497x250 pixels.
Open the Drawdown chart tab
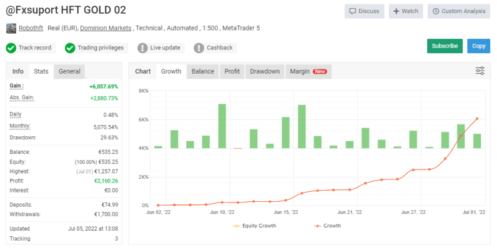coord(265,71)
